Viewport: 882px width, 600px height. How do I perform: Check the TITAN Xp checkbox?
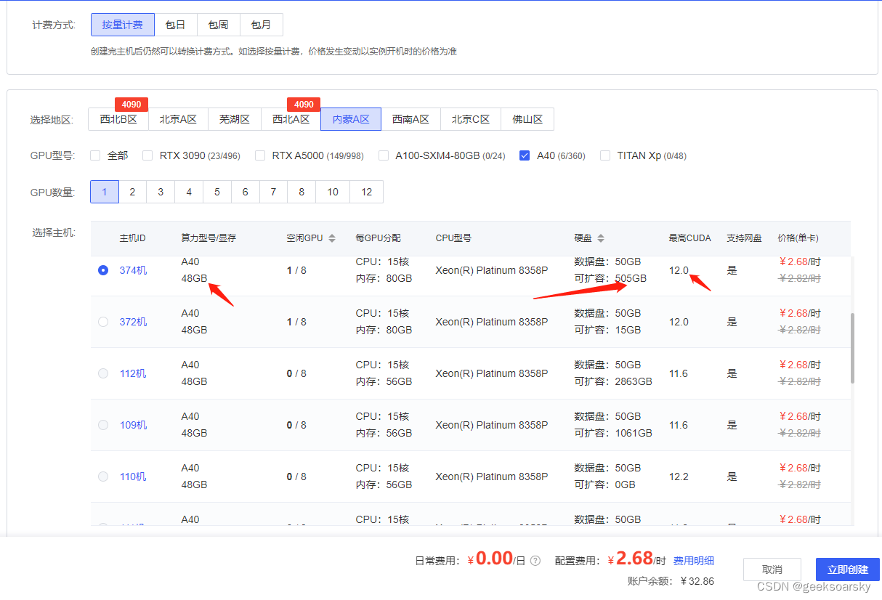[x=605, y=155]
